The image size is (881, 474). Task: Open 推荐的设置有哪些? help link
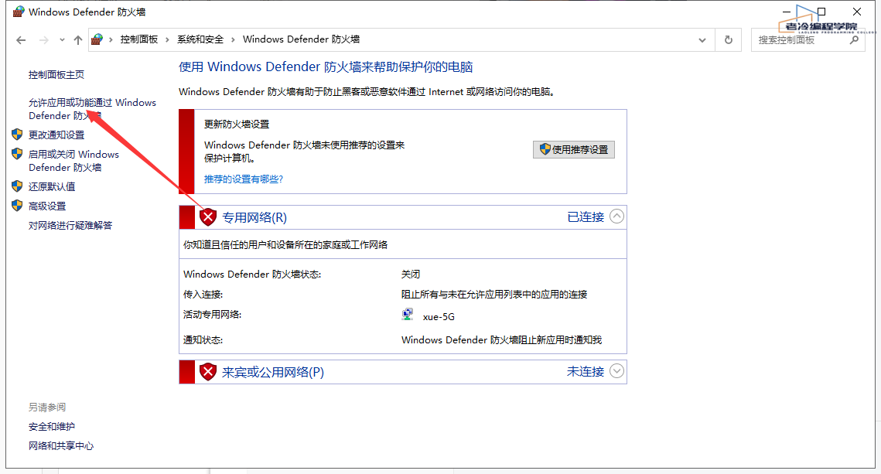click(x=244, y=179)
